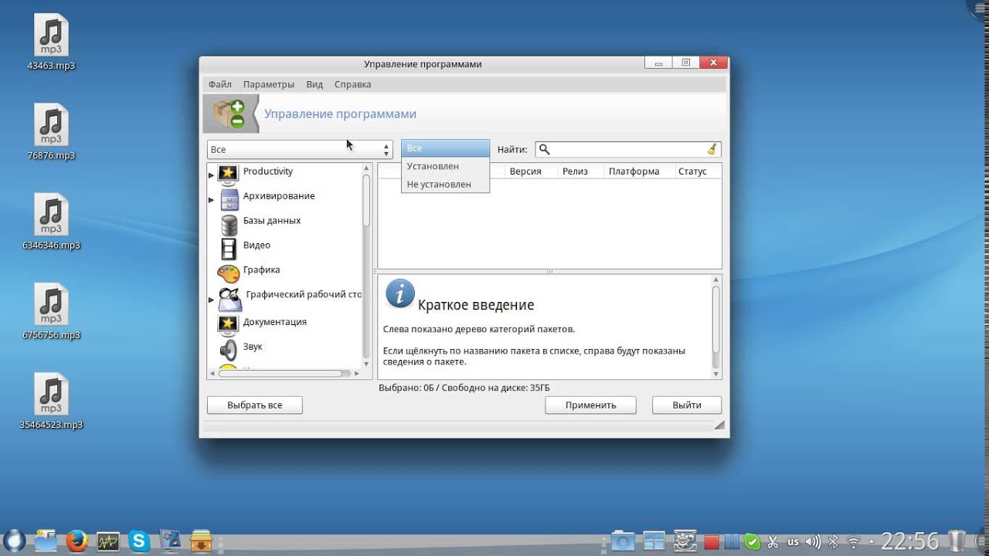Click the Базы данных database icon
The height and width of the screenshot is (556, 989).
tap(229, 225)
